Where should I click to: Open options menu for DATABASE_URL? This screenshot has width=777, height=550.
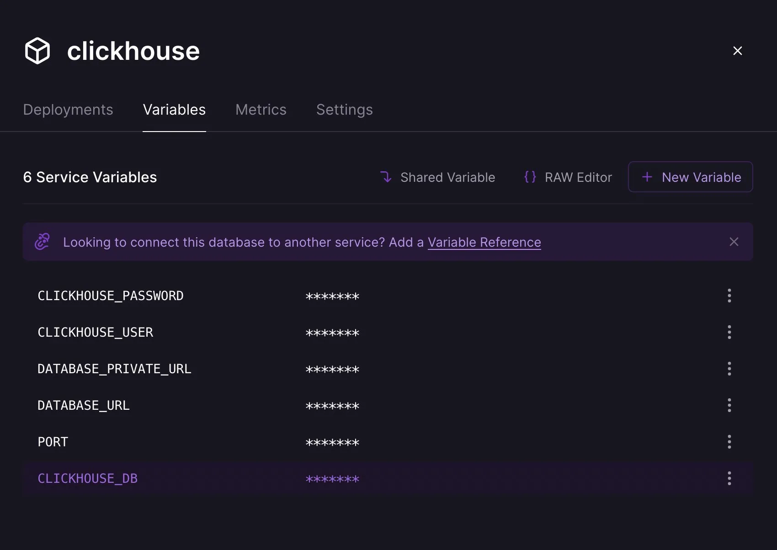(729, 405)
